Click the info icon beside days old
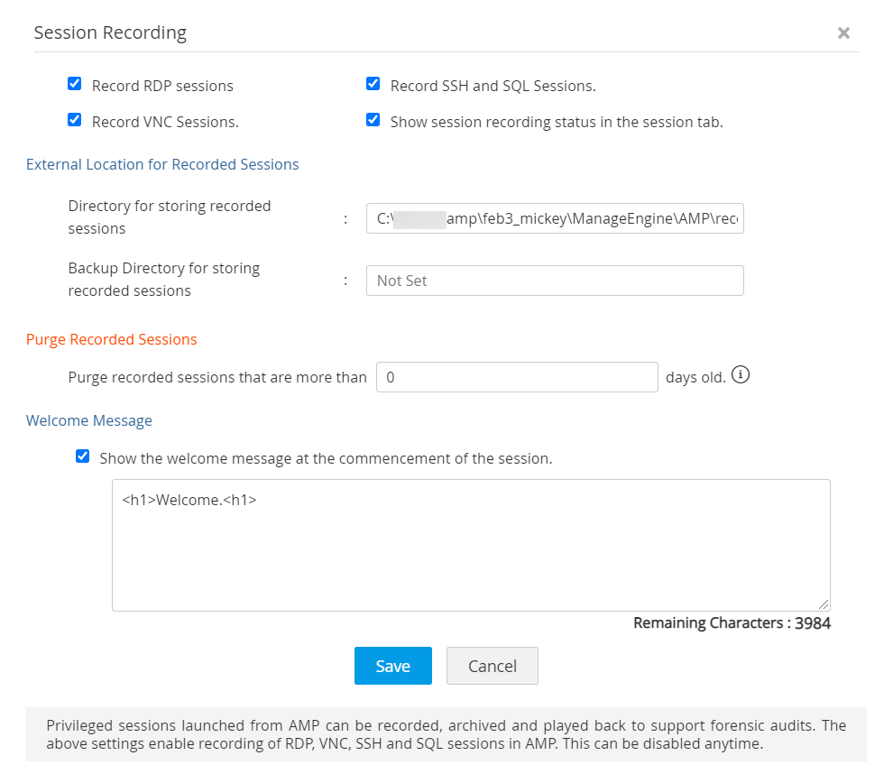This screenshot has width=893, height=774. point(741,375)
